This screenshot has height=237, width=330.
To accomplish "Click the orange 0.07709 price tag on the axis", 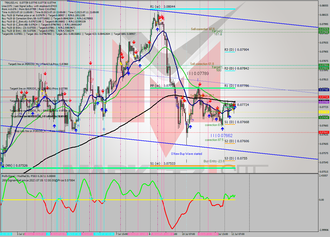I will point(323,112).
